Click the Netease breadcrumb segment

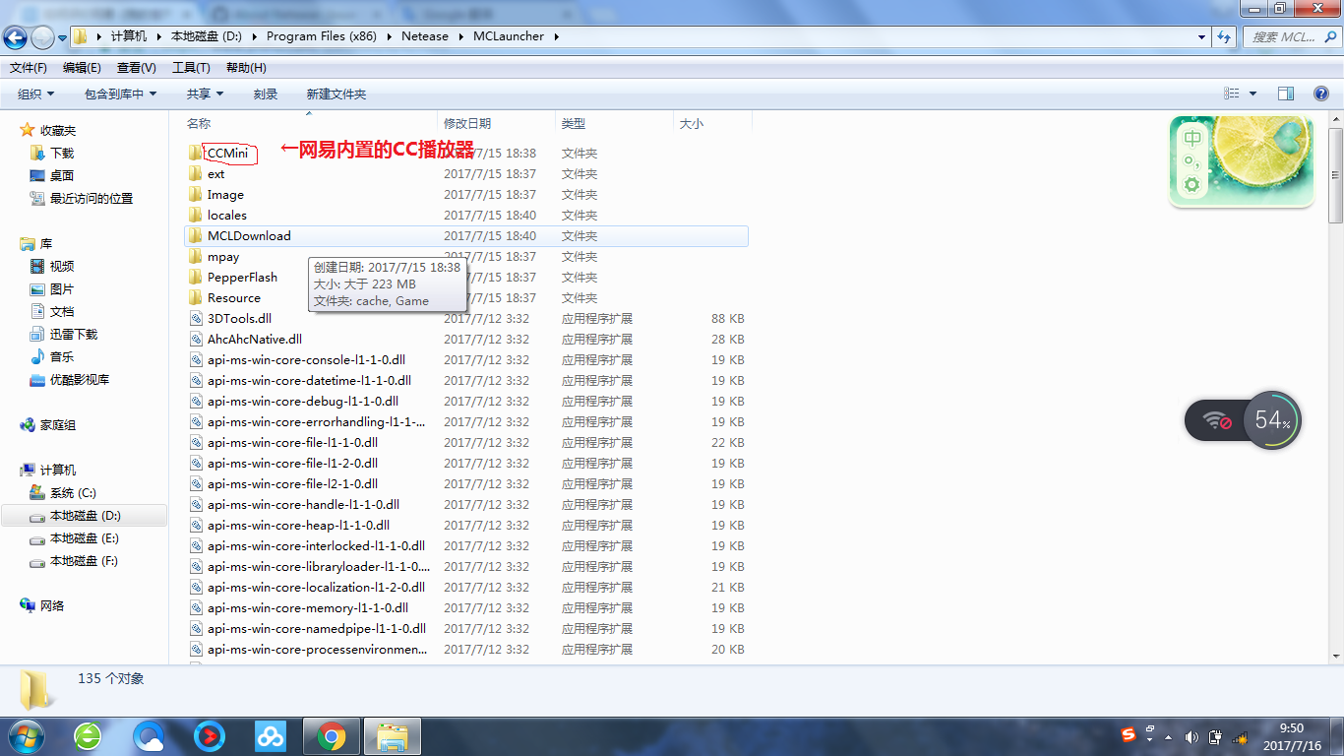(x=425, y=36)
